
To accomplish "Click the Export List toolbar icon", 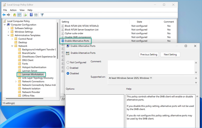I will (x=25, y=15).
